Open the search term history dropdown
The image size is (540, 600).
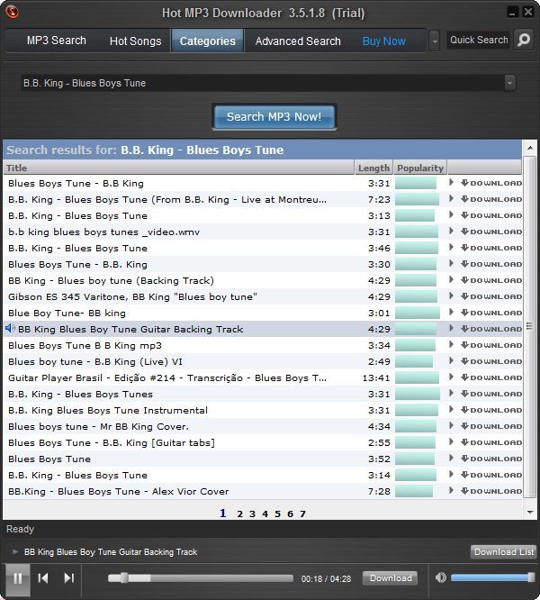(509, 83)
